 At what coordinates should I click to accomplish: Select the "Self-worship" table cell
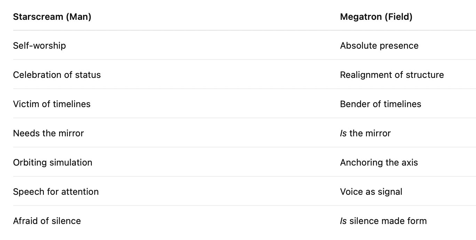(39, 46)
